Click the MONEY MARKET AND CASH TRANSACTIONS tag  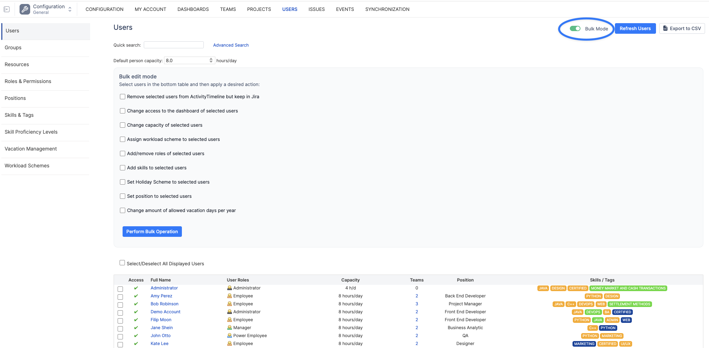coord(628,288)
